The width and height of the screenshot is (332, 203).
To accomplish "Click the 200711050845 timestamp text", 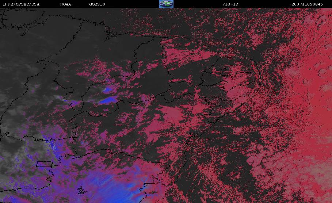I will 307,4.
